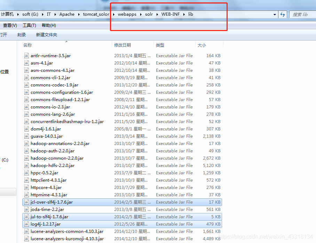Go to webapps folder in breadcrumb
This screenshot has height=243, width=316.
tap(127, 14)
